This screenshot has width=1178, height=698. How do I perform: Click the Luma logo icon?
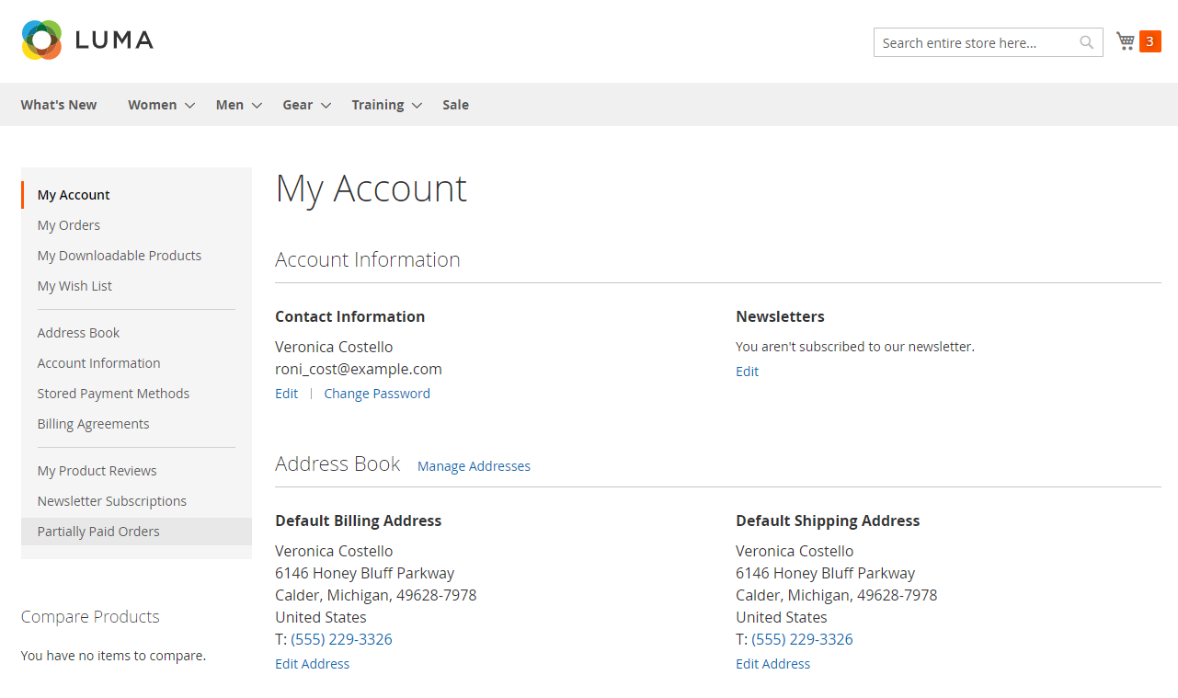(41, 40)
